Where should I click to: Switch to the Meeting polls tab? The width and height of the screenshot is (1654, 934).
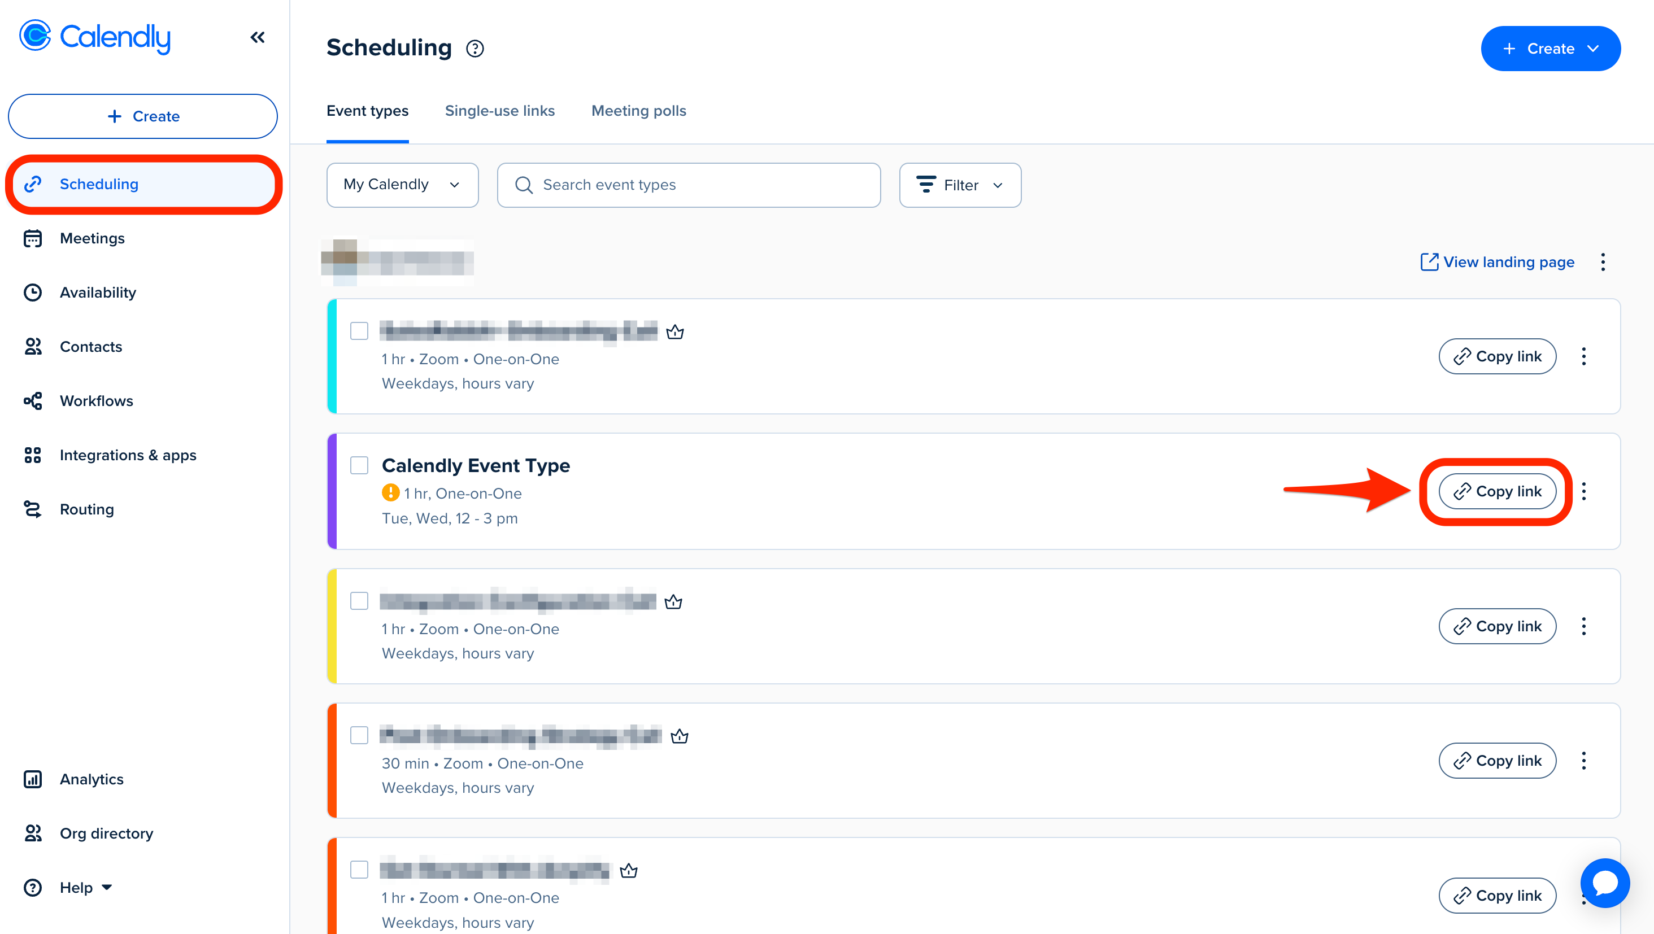pos(638,111)
